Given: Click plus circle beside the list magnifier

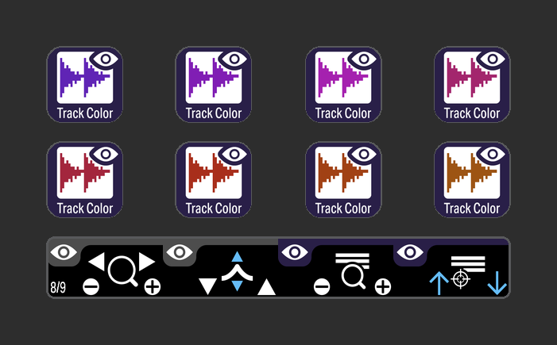Looking at the screenshot, I should tap(383, 286).
